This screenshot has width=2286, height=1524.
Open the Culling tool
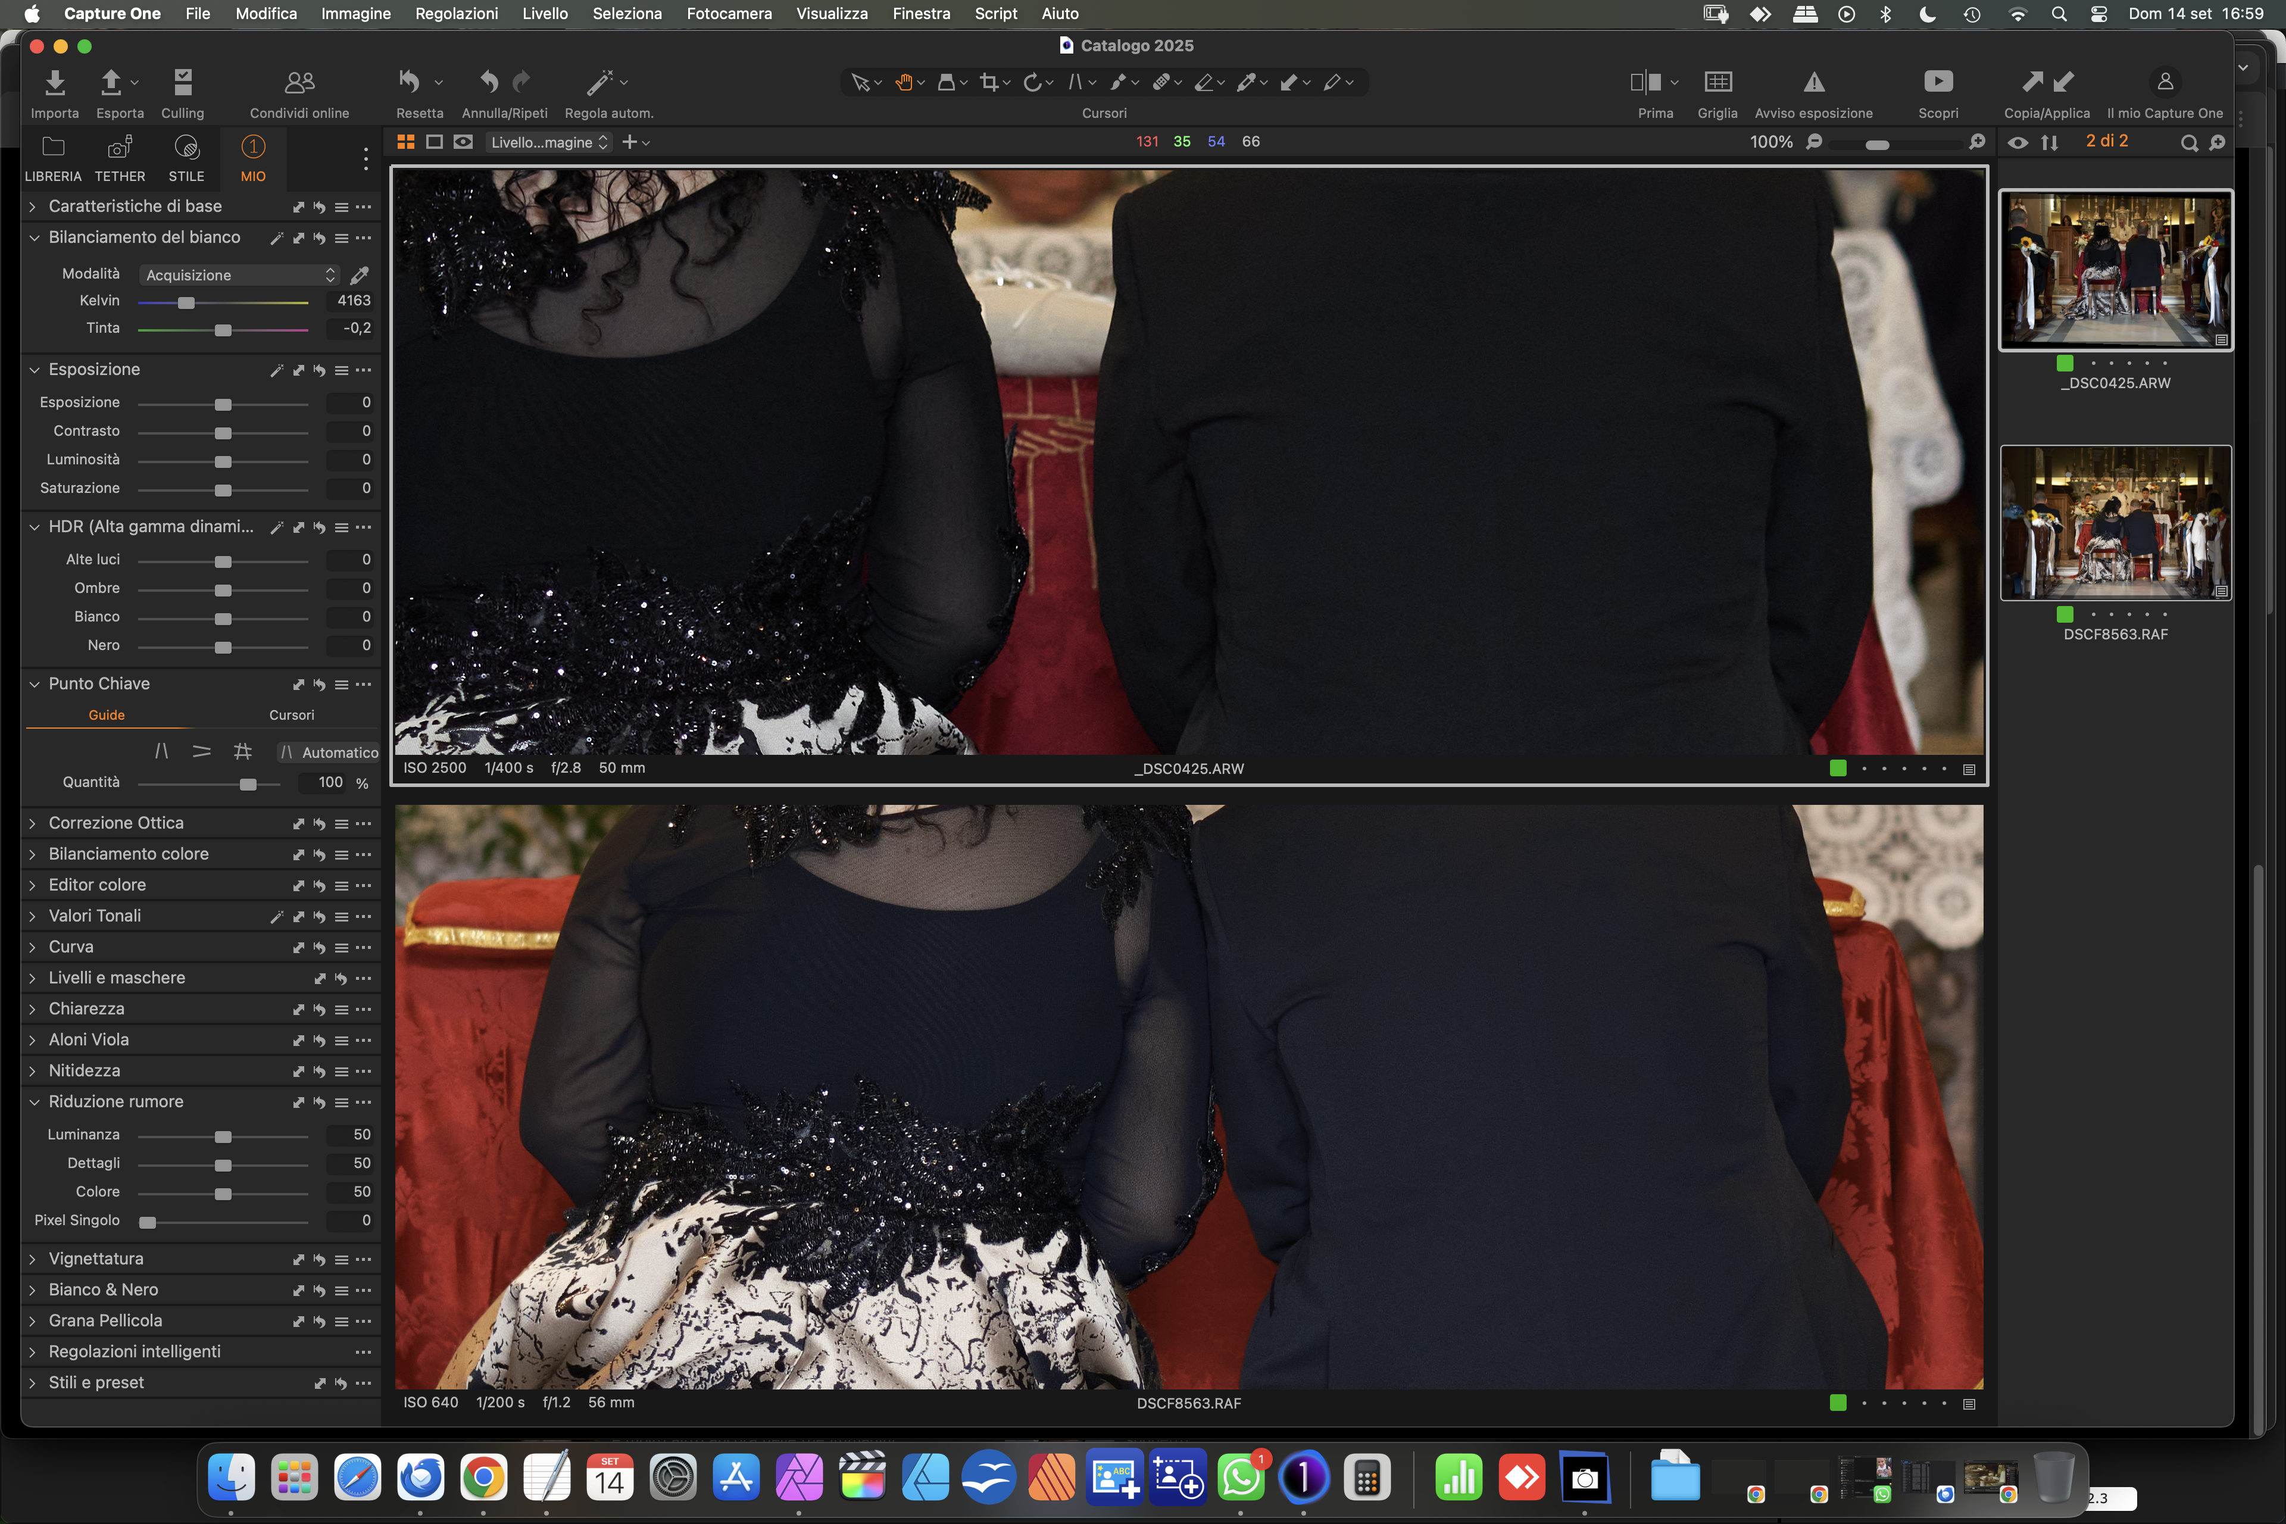pos(182,83)
